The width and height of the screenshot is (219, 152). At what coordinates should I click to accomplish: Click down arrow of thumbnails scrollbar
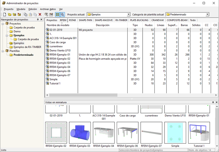[x=217, y=146]
